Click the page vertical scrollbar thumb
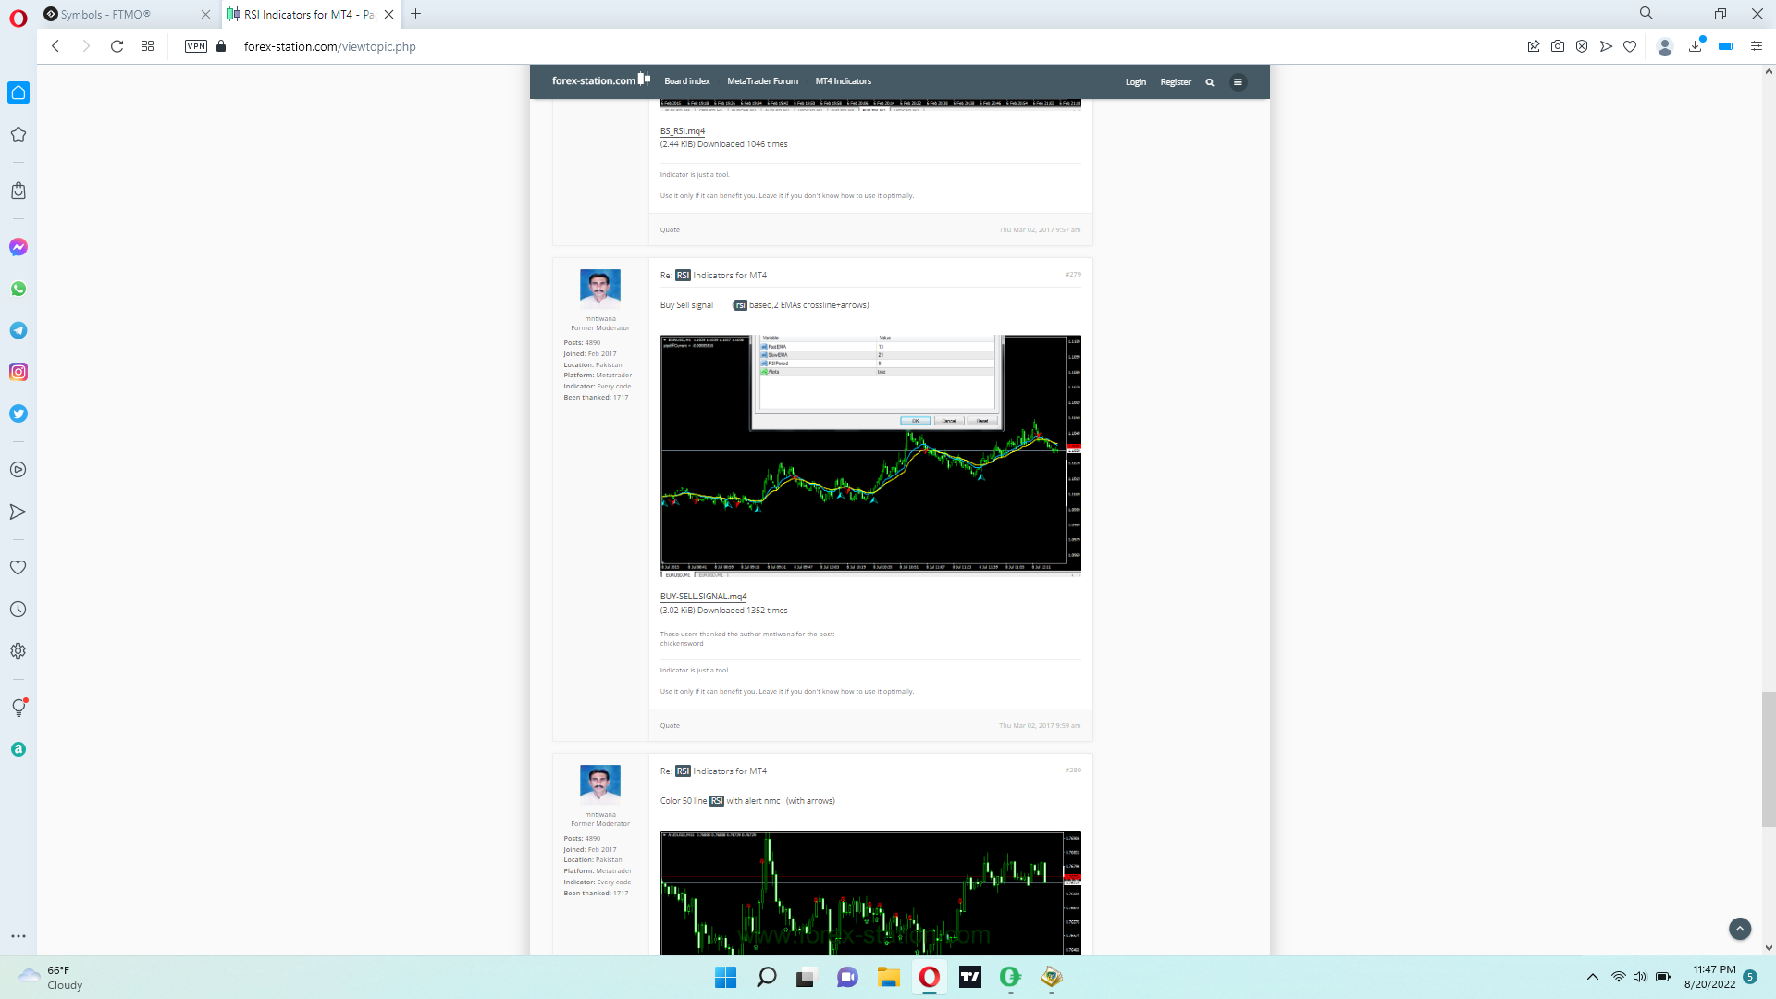 (1768, 758)
